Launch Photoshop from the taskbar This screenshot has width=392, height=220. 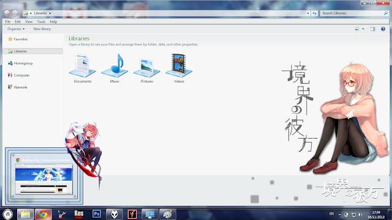(x=97, y=214)
